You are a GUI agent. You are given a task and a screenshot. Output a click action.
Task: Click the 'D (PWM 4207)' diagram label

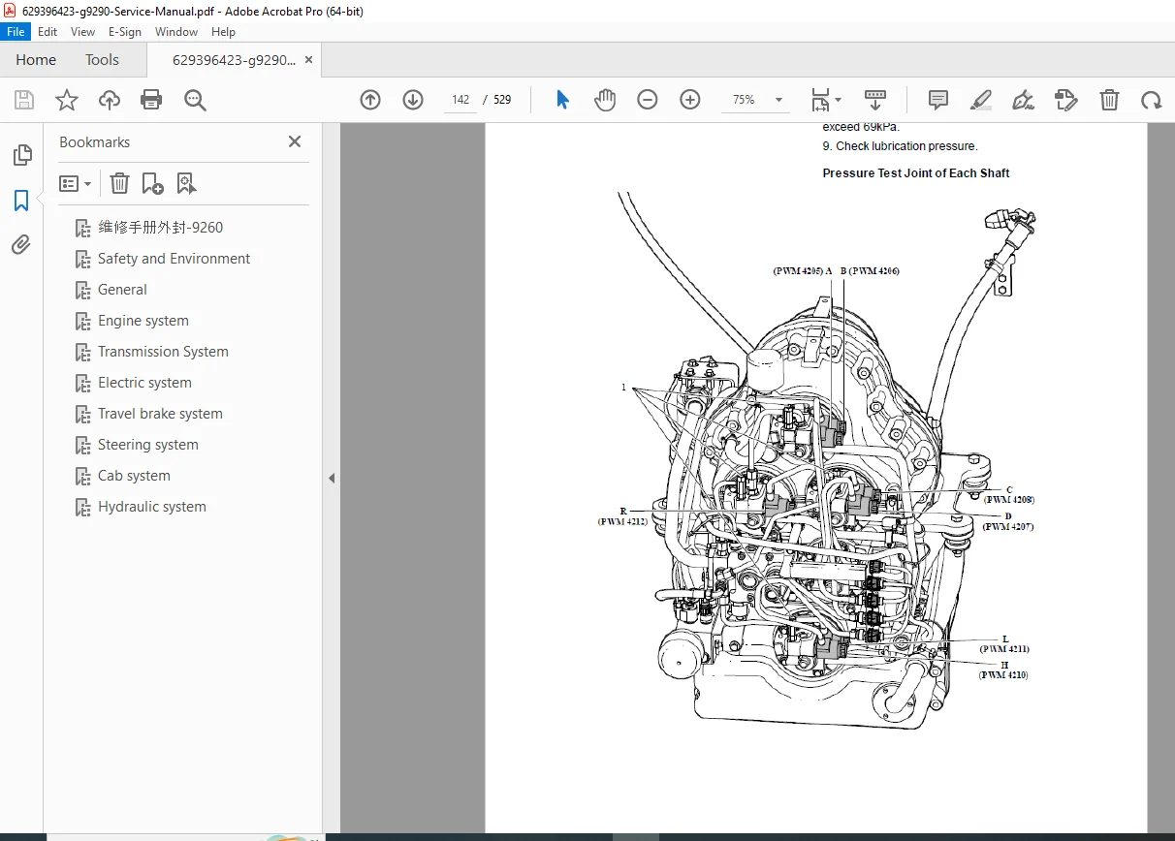pyautogui.click(x=1008, y=521)
